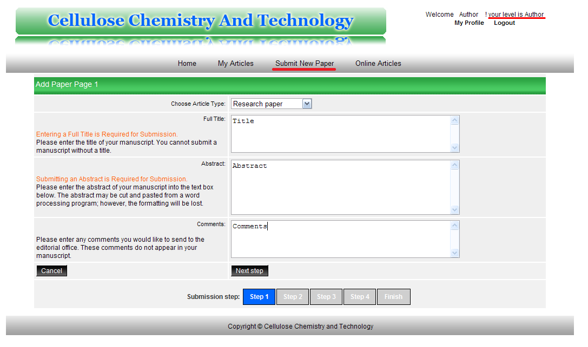The width and height of the screenshot is (588, 347).
Task: Click the Full Title scrollbar up arrow
Action: pyautogui.click(x=454, y=120)
